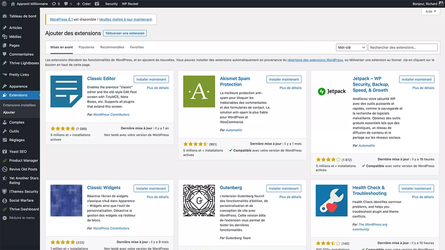Click the home icon beside Apprenti Millionnaire
The width and height of the screenshot is (445, 250).
click(13, 4)
